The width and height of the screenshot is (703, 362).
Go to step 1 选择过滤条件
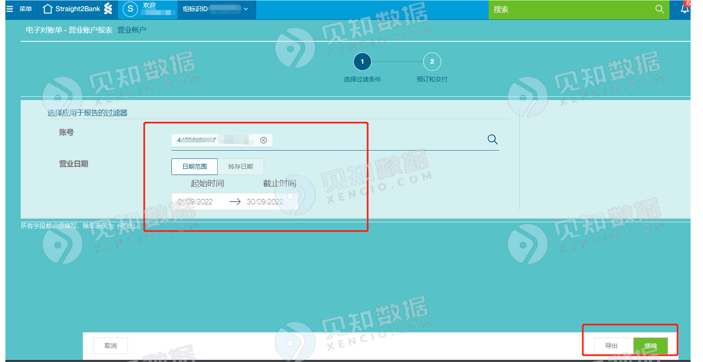tap(362, 62)
